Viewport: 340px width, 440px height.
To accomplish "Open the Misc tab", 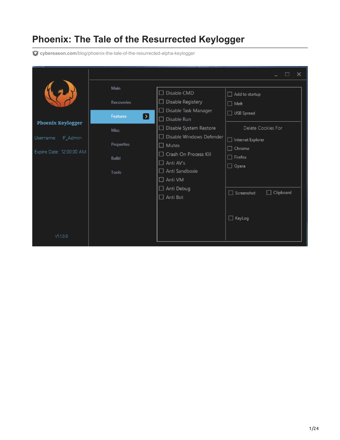I will click(115, 130).
